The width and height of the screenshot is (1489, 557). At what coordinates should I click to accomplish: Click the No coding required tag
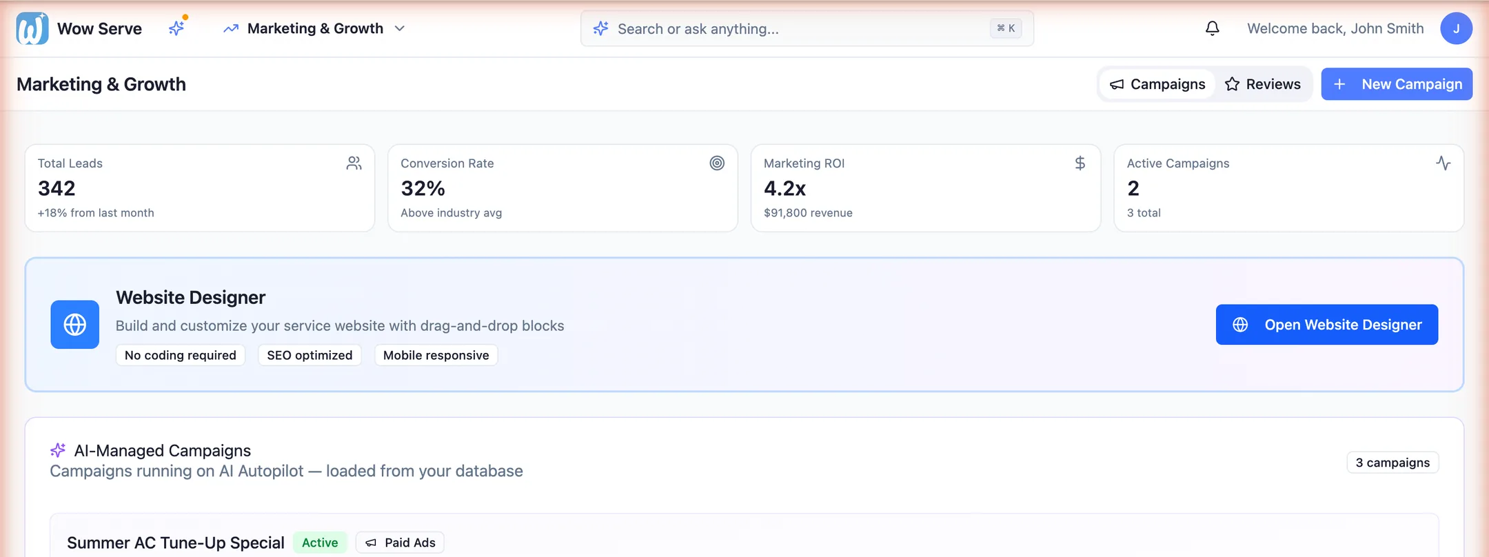point(181,355)
